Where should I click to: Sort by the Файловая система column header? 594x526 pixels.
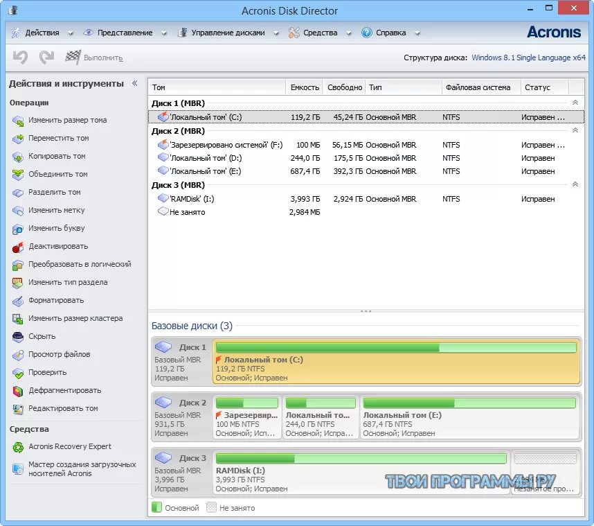(x=481, y=87)
